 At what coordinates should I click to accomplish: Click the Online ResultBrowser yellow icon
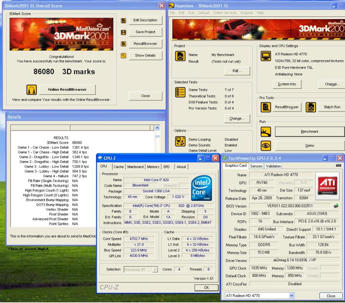(x=31, y=90)
